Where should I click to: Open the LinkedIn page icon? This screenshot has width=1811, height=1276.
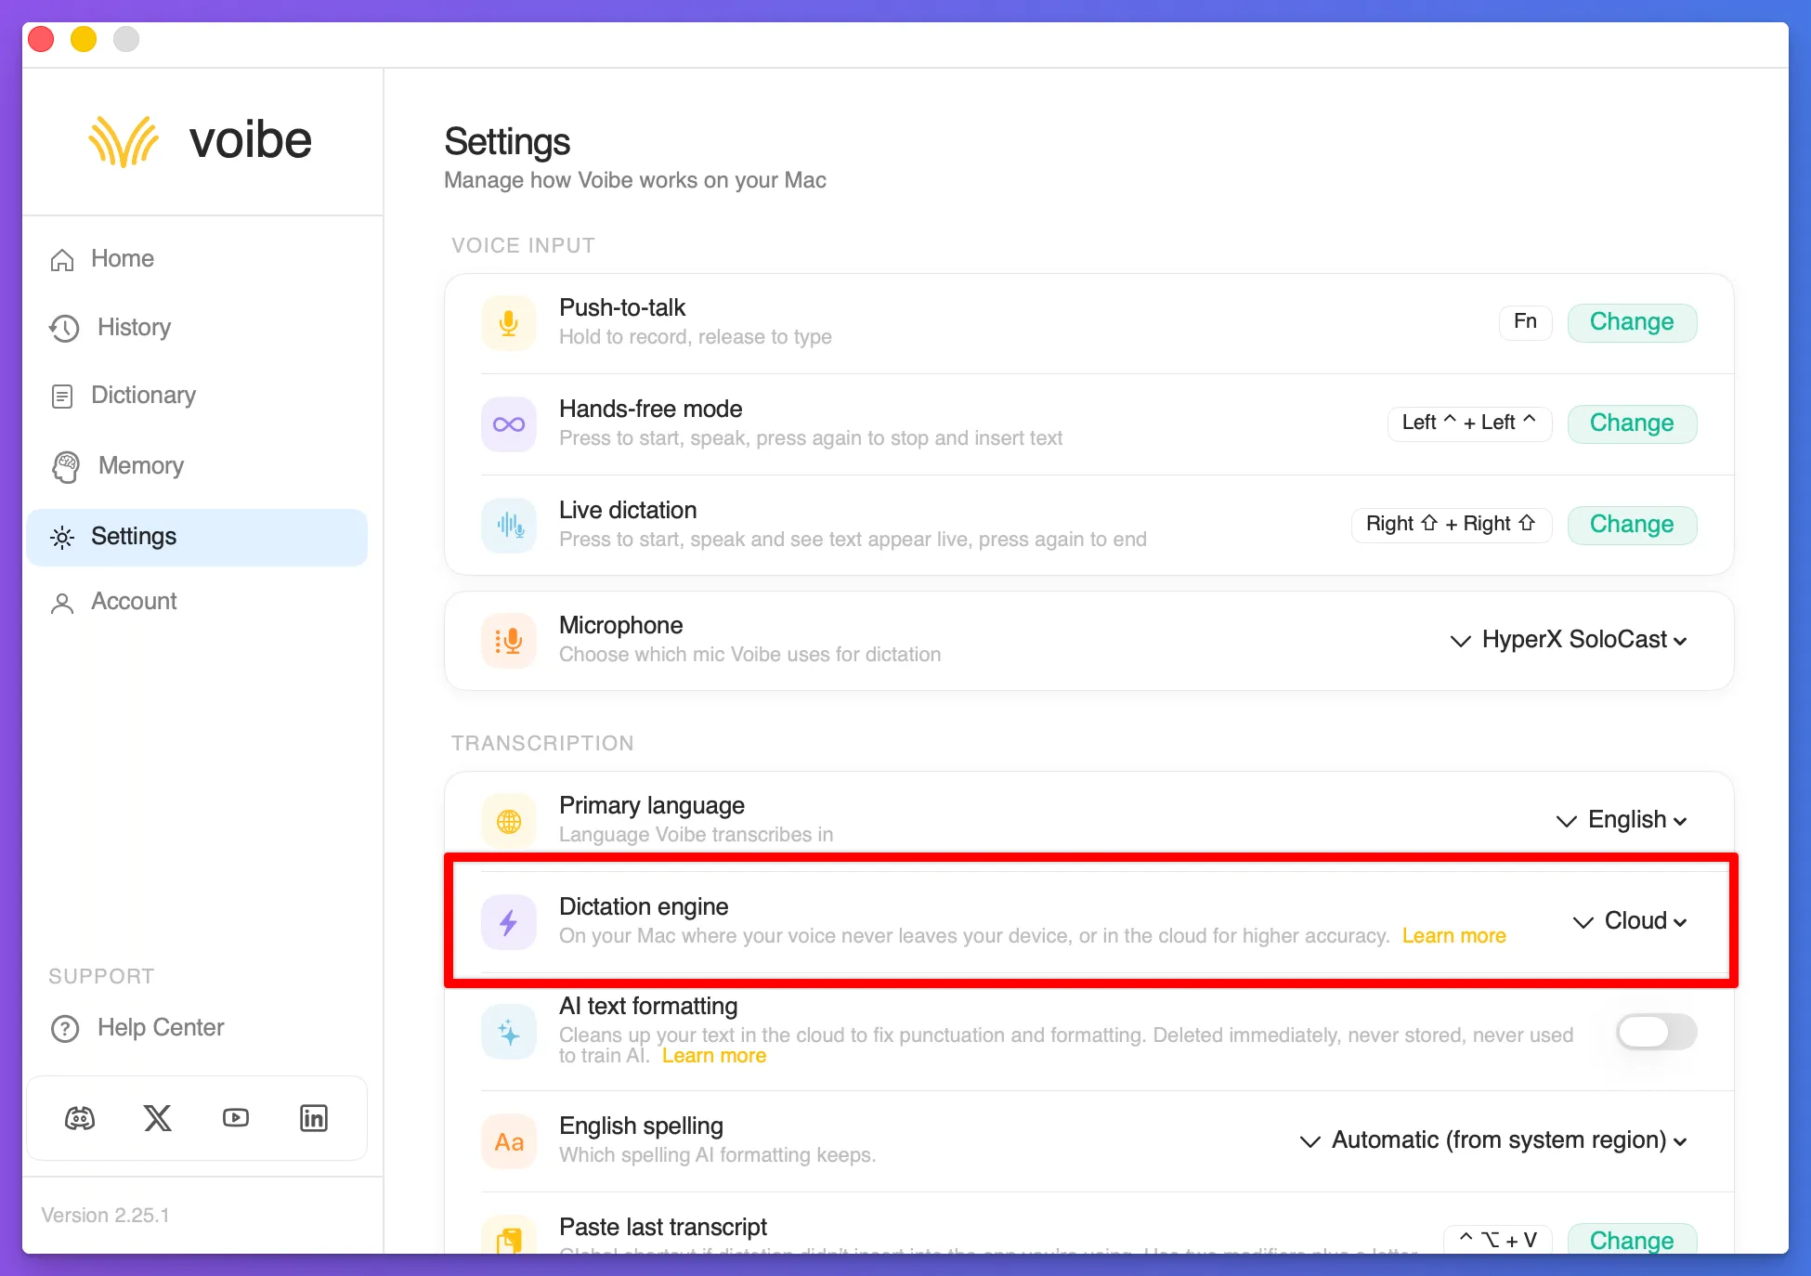point(314,1118)
